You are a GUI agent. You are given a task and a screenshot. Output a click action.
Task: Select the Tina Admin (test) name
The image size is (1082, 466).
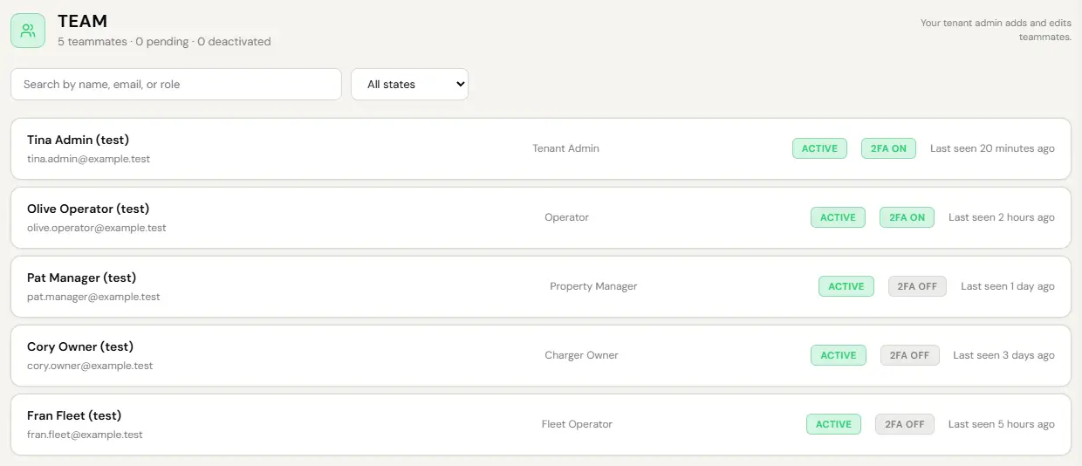point(79,140)
